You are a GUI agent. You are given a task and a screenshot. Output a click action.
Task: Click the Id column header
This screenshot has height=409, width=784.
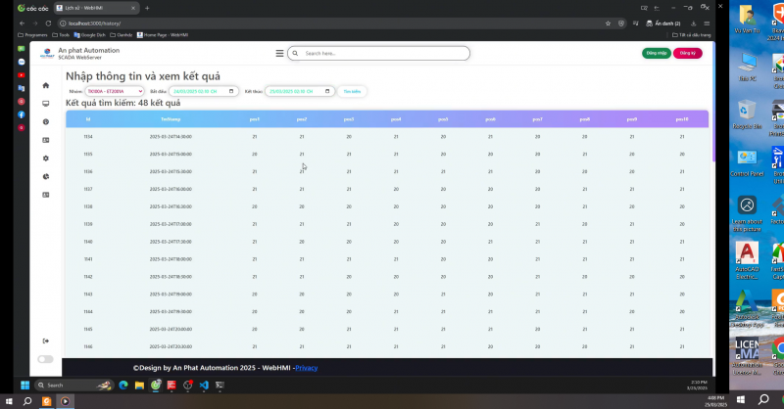coord(88,119)
